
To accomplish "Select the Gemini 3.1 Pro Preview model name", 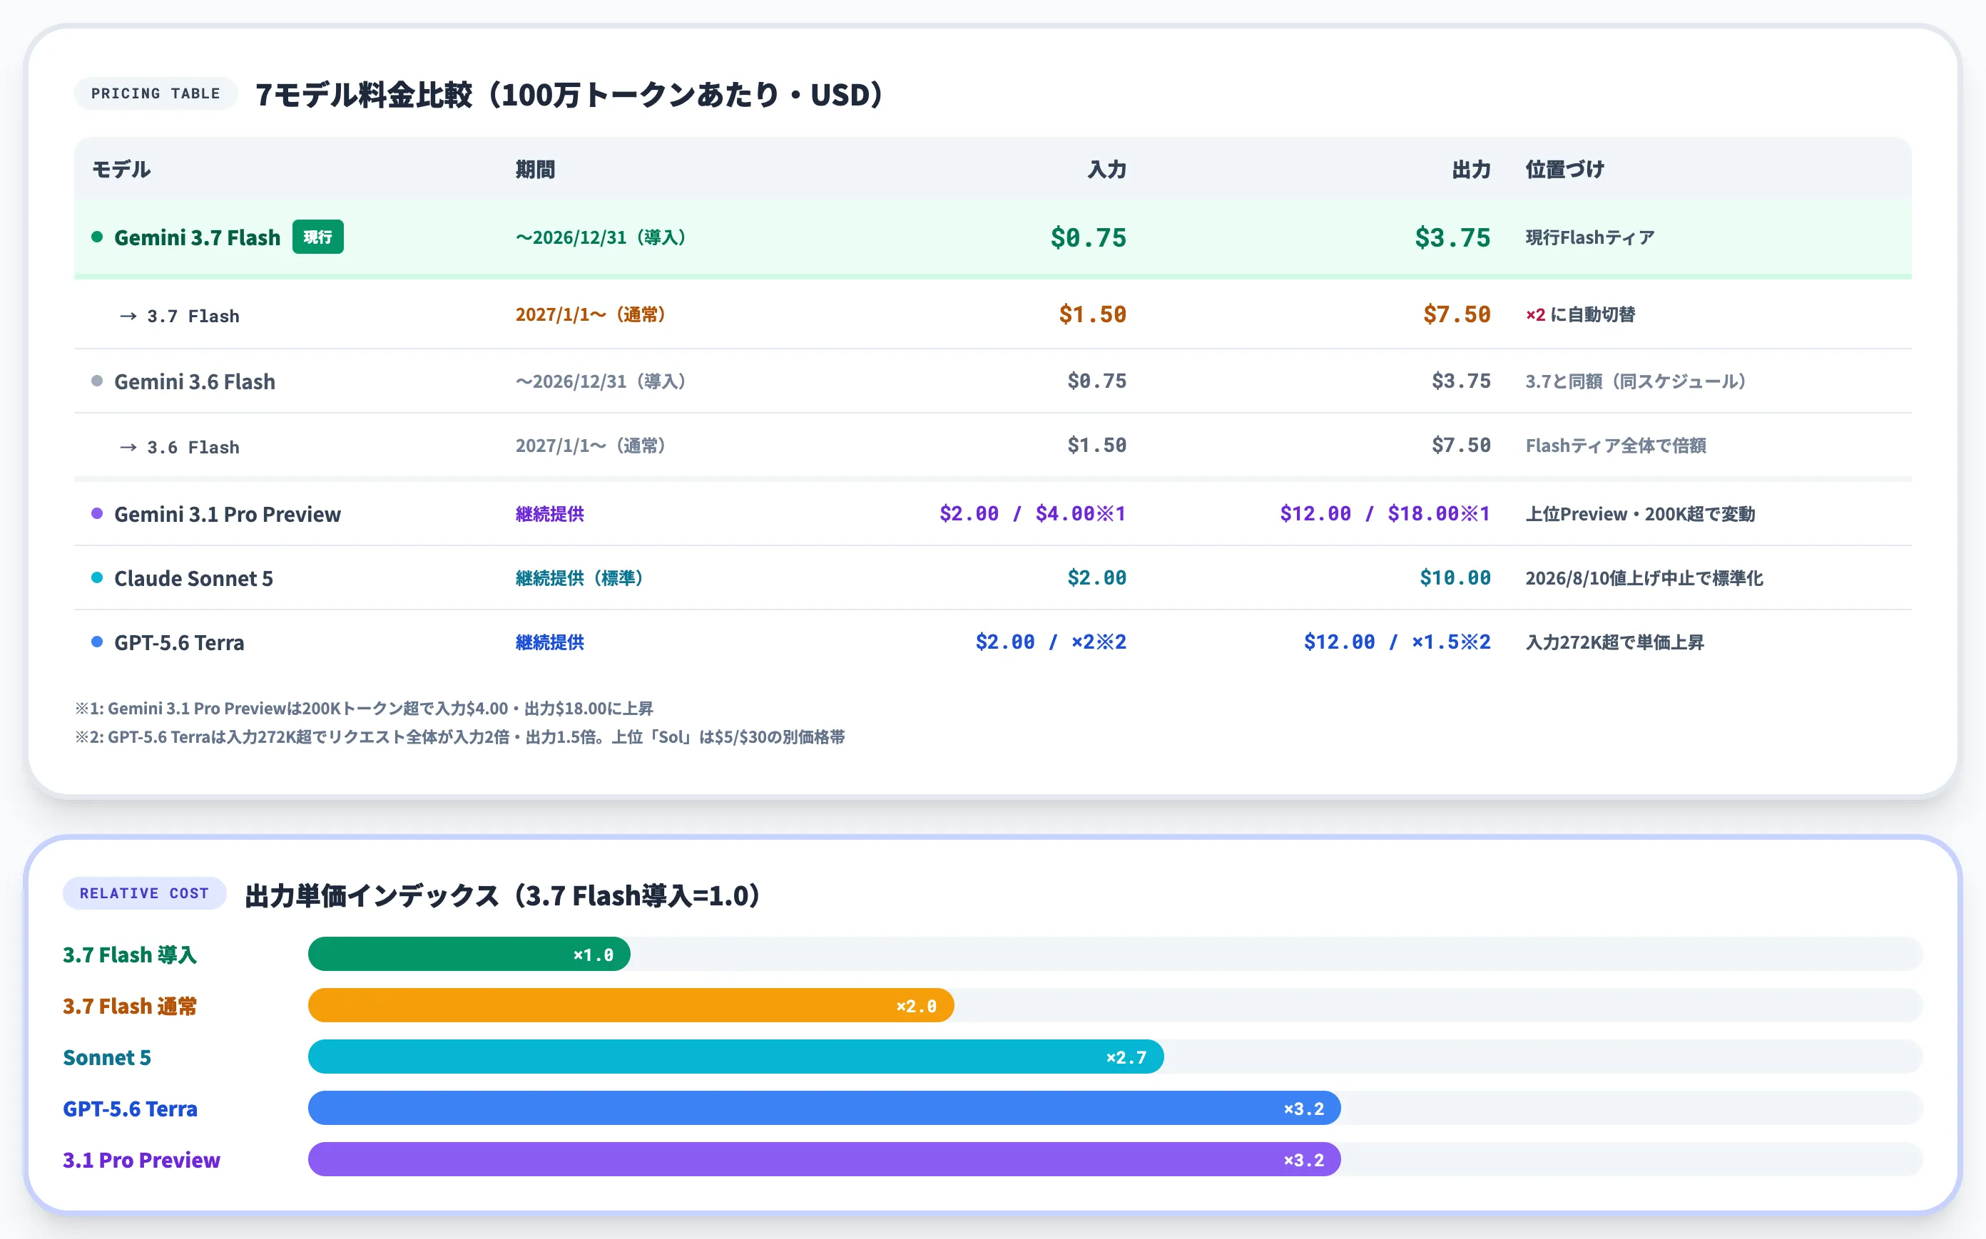I will [227, 515].
